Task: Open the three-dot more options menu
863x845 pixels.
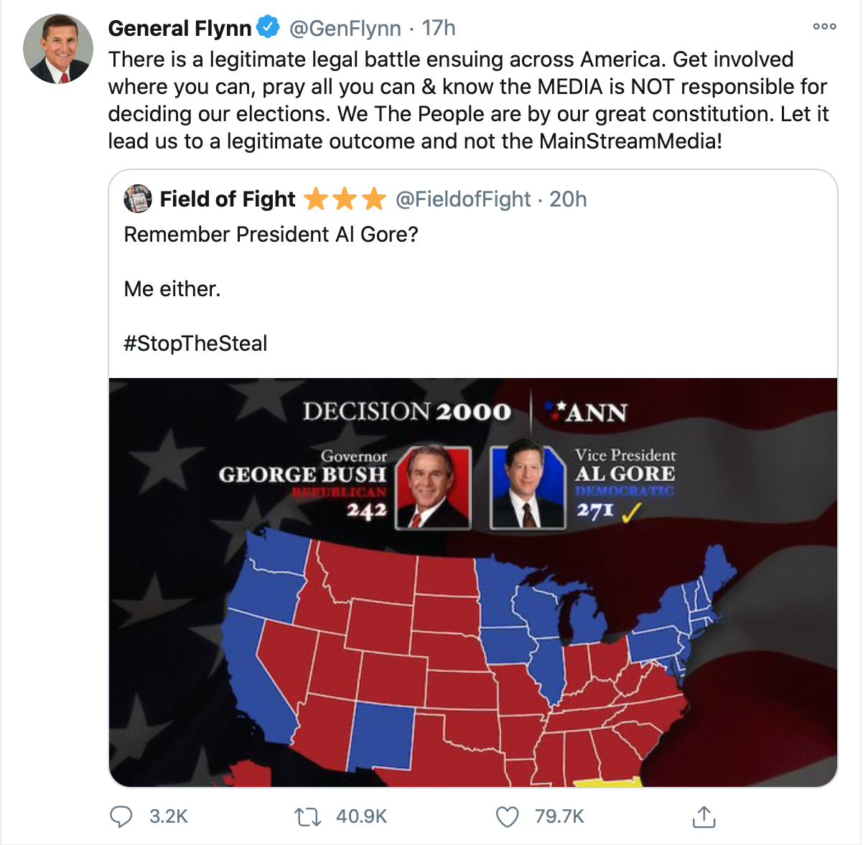Action: (824, 27)
